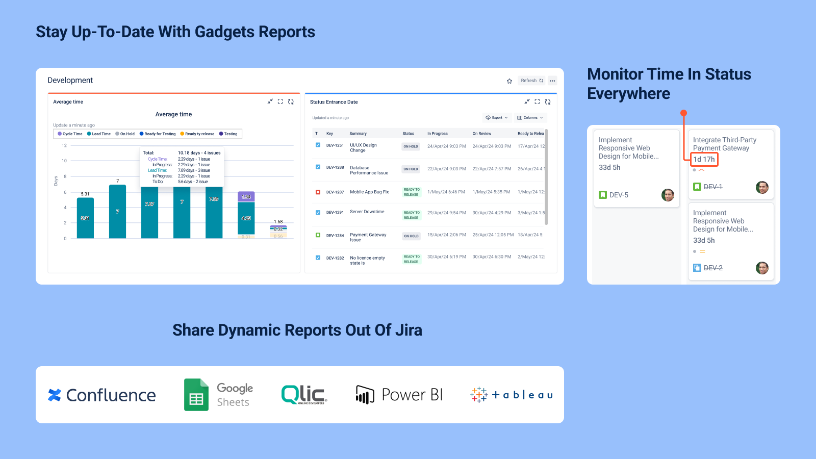Screen dimensions: 816x459
Task: Sort table by Status column header
Action: (409, 134)
